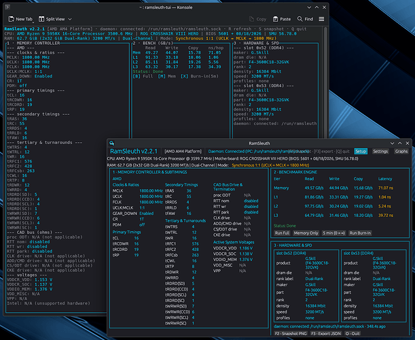Click the Find magnifier icon in Konsole

[x=300, y=19]
